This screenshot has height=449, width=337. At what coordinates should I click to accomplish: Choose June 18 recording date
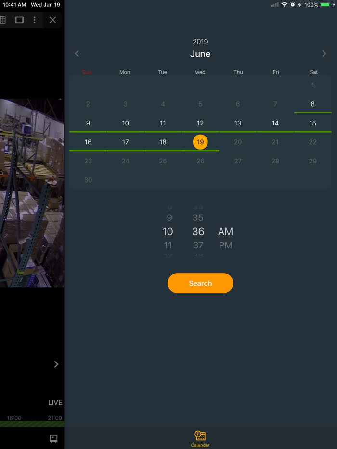(x=163, y=142)
